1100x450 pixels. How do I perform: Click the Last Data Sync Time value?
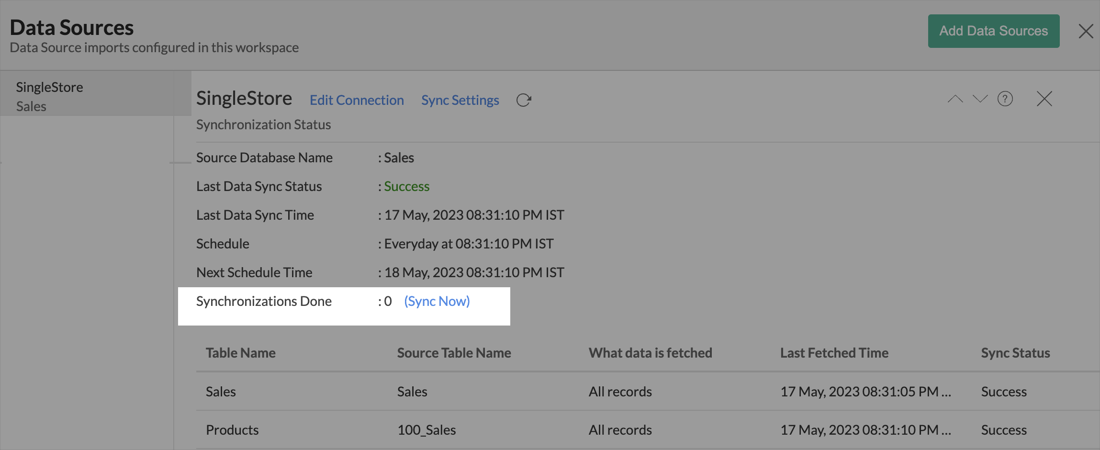pos(474,215)
